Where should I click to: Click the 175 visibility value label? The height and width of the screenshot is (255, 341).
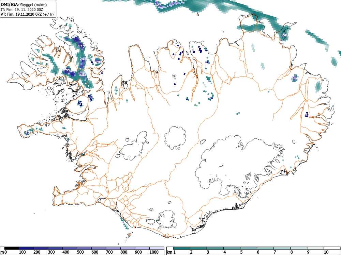(81, 46)
